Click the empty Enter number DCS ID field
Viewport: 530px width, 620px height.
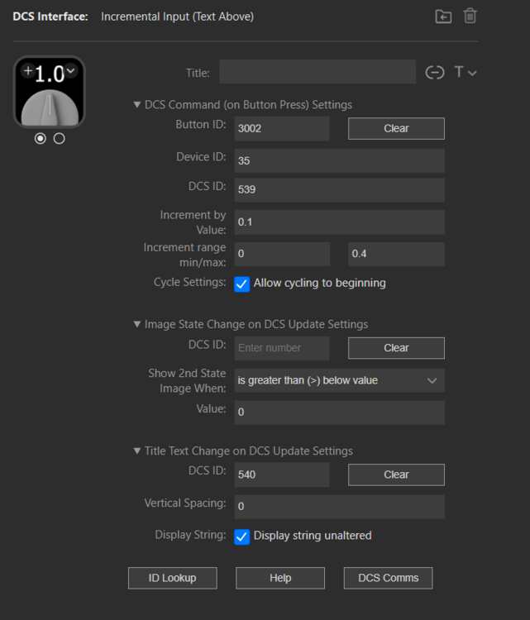[x=282, y=348]
